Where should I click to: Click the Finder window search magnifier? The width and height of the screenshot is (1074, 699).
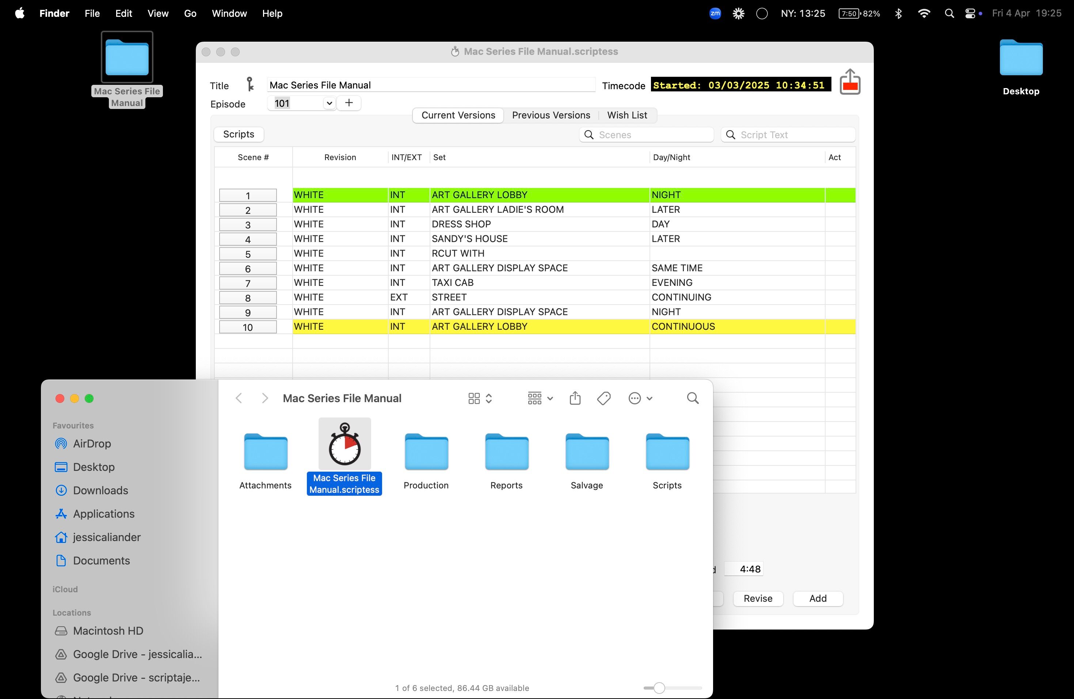coord(692,398)
